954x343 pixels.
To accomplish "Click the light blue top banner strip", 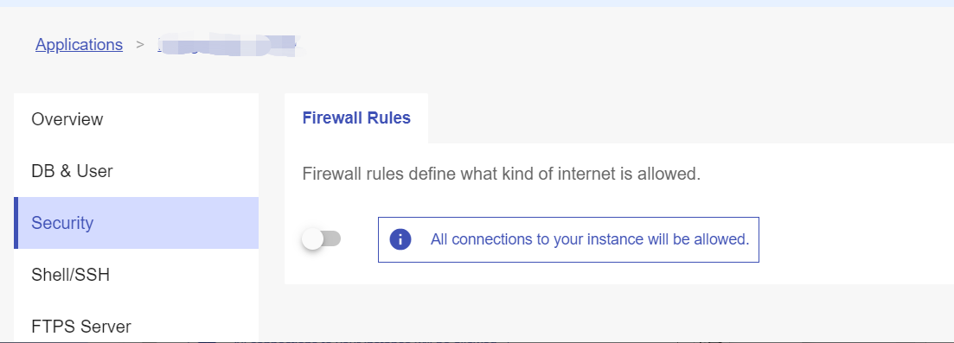I will pyautogui.click(x=477, y=3).
